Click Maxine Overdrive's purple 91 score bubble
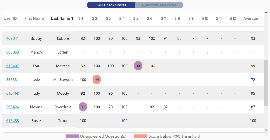This screenshot has width=270, height=140. (x=83, y=107)
